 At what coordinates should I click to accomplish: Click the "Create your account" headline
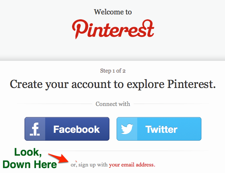pyautogui.click(x=113, y=84)
